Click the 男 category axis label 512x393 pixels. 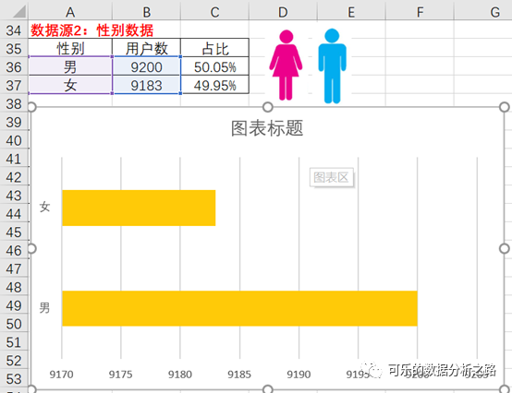click(44, 308)
